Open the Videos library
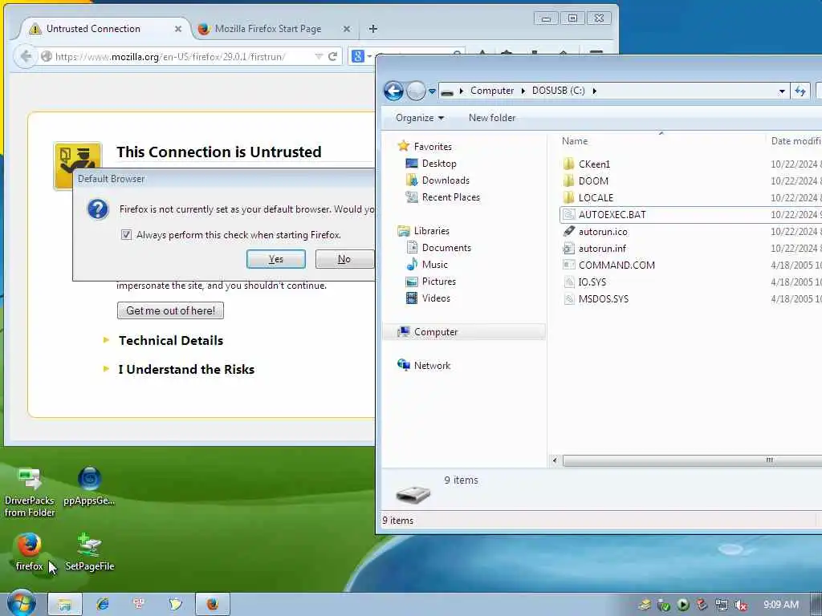 point(436,298)
